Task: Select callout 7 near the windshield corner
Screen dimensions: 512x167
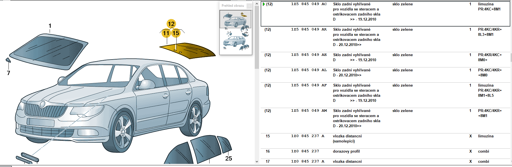Action: tap(8, 73)
